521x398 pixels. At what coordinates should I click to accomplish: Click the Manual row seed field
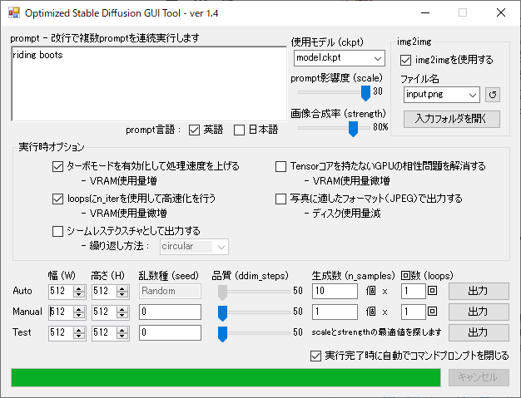170,312
